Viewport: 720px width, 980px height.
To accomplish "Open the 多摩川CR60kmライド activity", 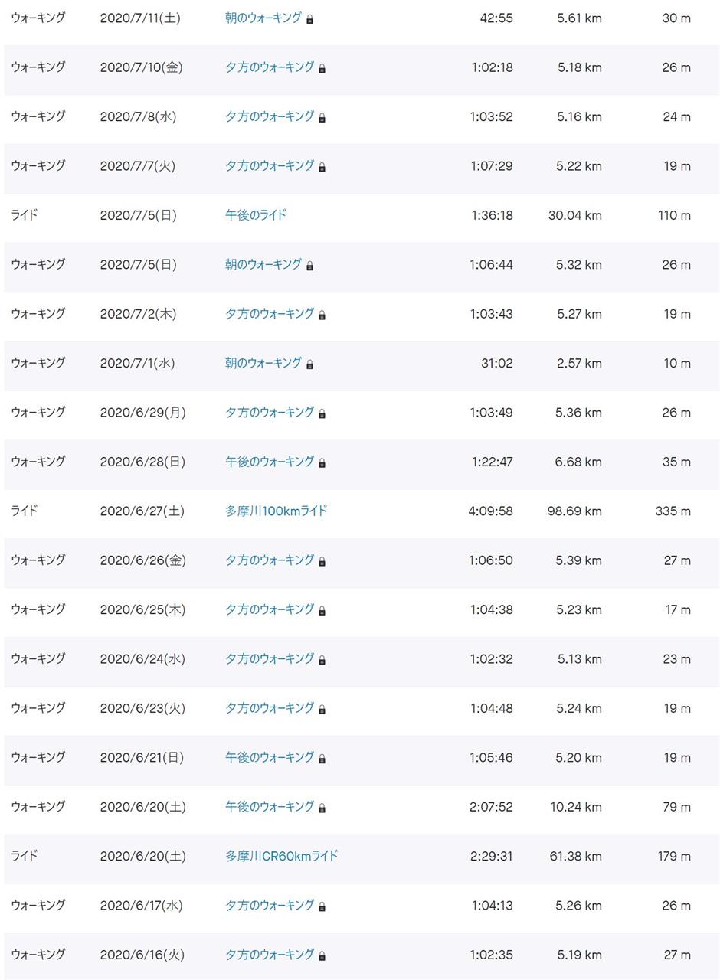I will pos(281,856).
